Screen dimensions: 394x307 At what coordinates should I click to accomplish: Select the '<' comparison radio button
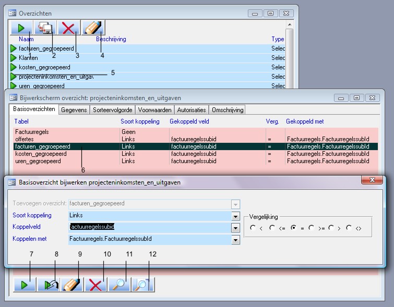(253, 228)
